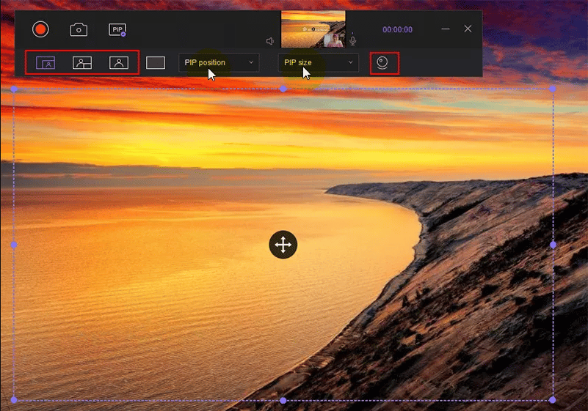Open the PIP size dropdown
The height and width of the screenshot is (411, 588).
click(x=319, y=62)
